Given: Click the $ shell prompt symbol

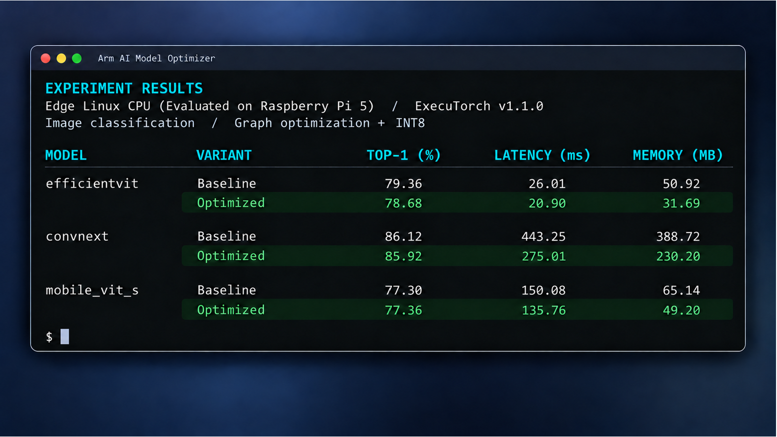Looking at the screenshot, I should (49, 337).
